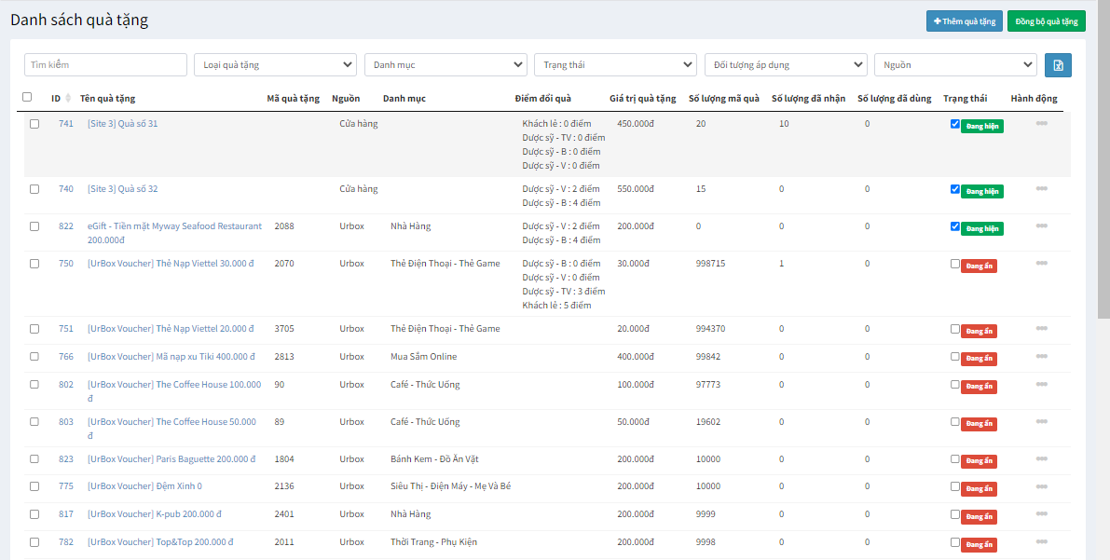The height and width of the screenshot is (560, 1110).
Task: Enable status checkbox for Thẻ Nạp Viettel 20.000
Action: pyautogui.click(x=954, y=329)
